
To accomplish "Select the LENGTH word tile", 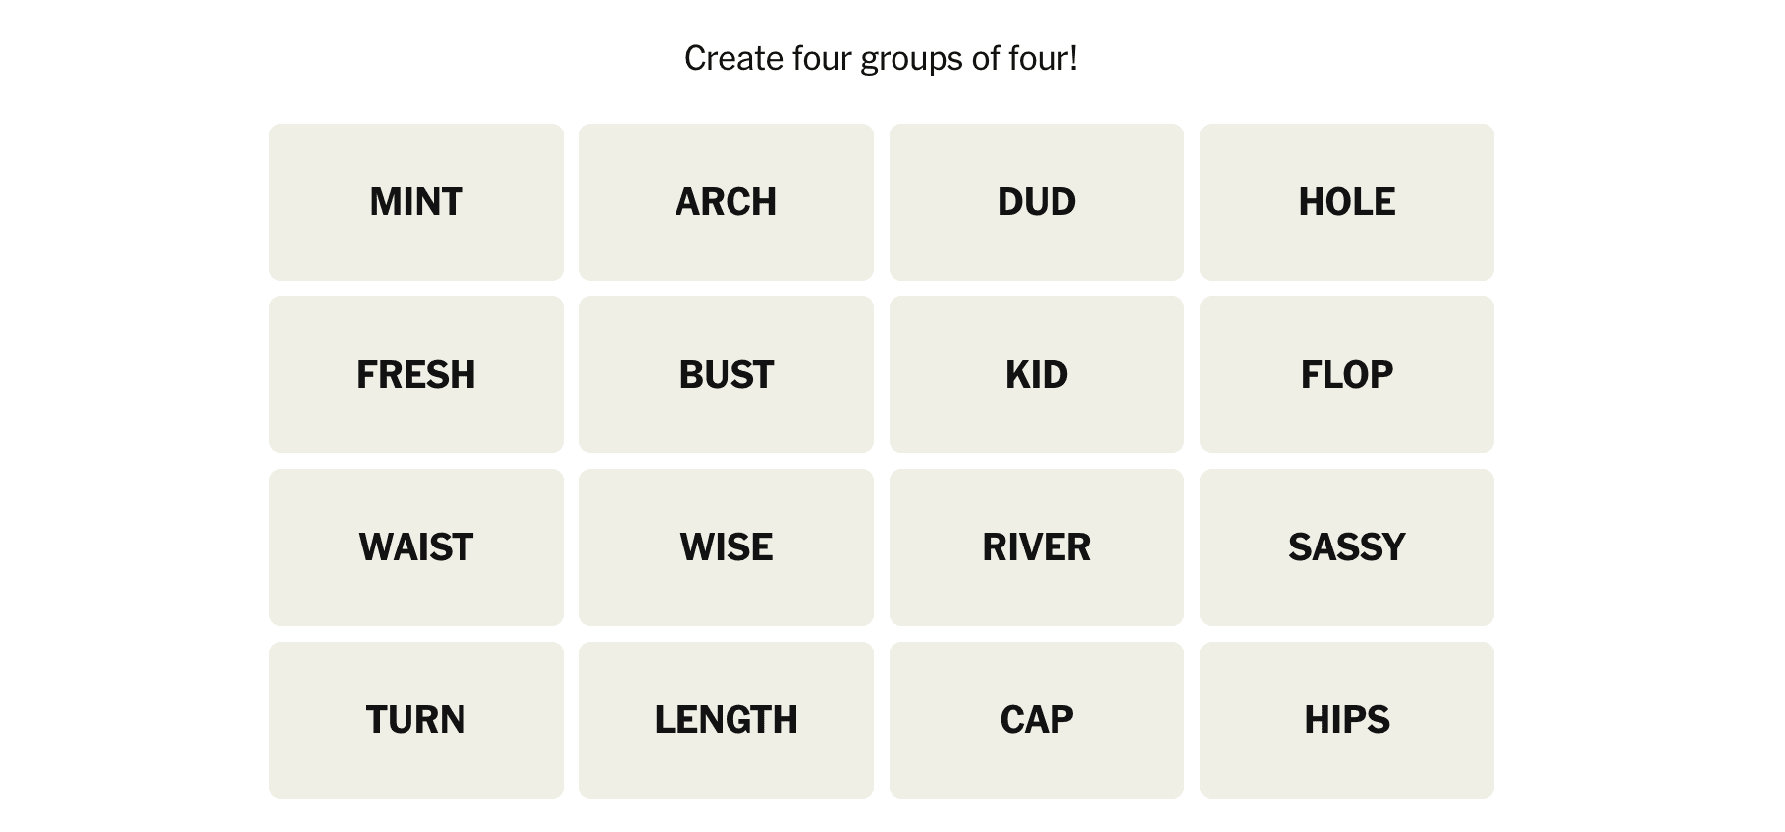I will [727, 720].
